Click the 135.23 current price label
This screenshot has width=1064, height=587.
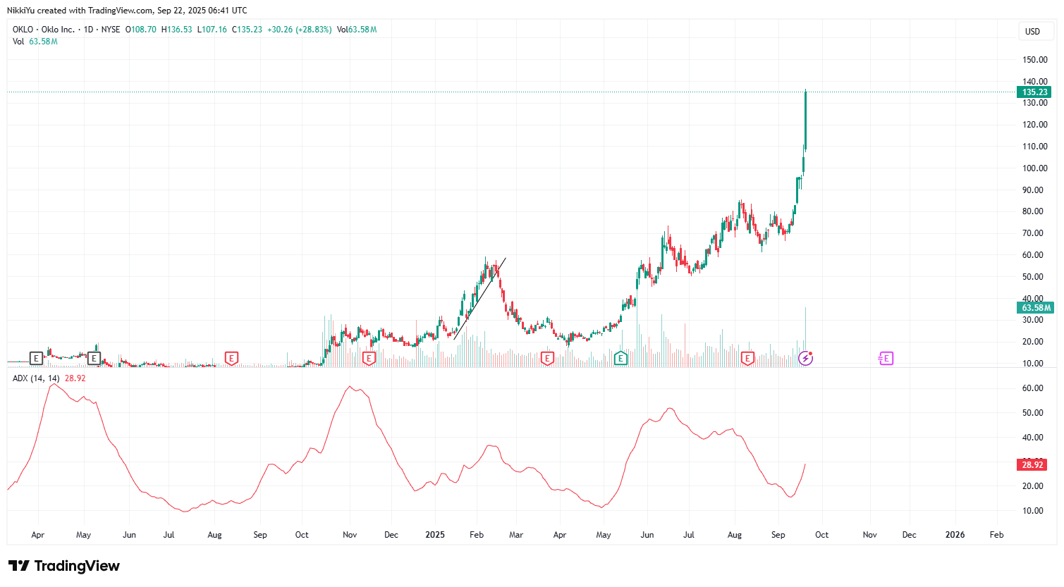(1034, 92)
